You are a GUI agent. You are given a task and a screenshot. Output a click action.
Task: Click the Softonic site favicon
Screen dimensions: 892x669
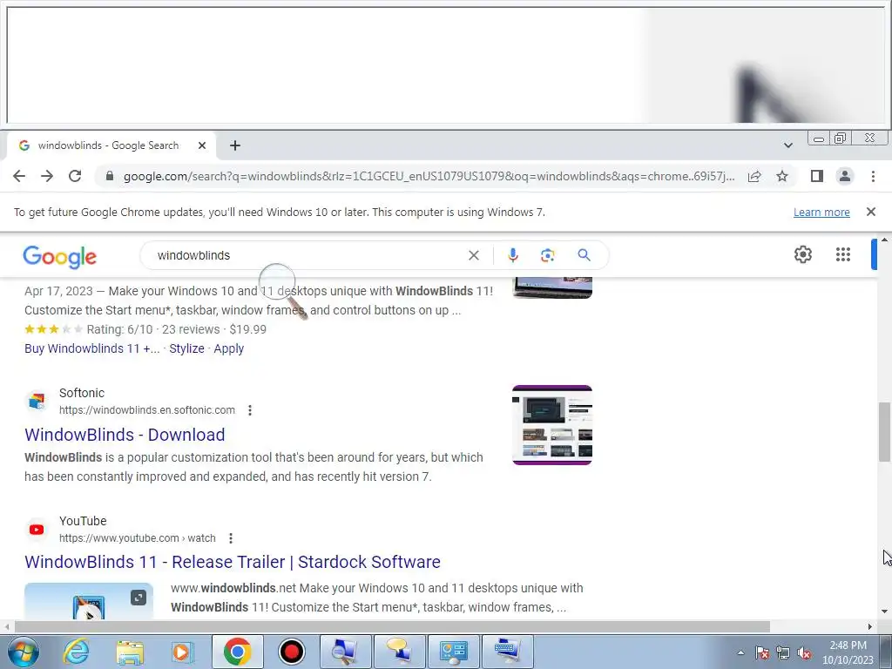[x=37, y=401]
